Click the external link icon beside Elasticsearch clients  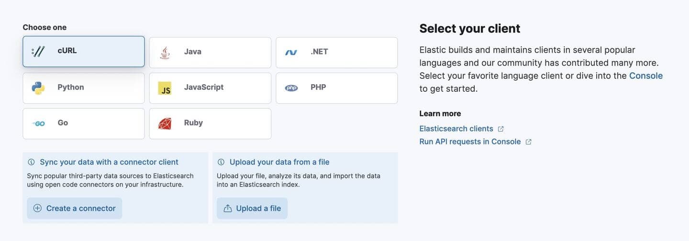(501, 129)
